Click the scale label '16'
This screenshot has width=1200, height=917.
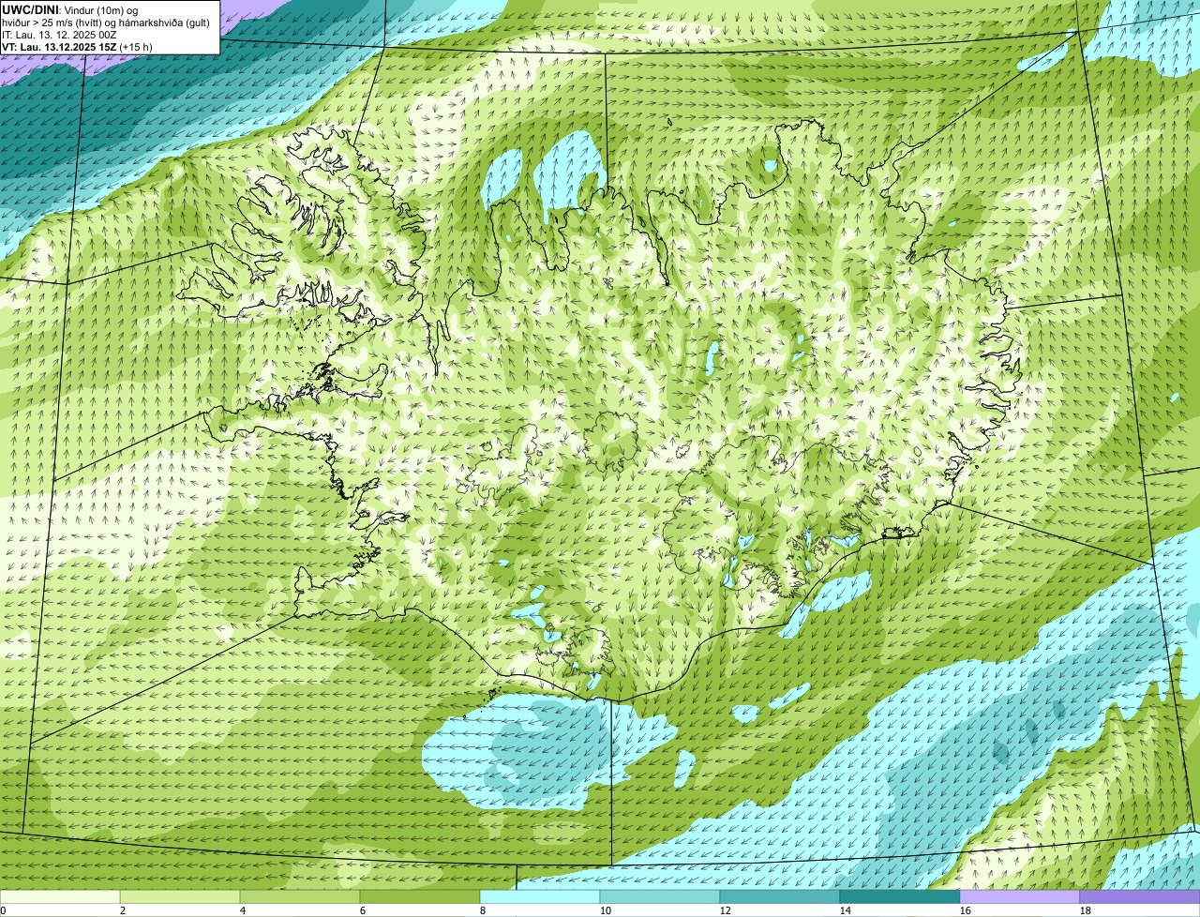coord(966,910)
